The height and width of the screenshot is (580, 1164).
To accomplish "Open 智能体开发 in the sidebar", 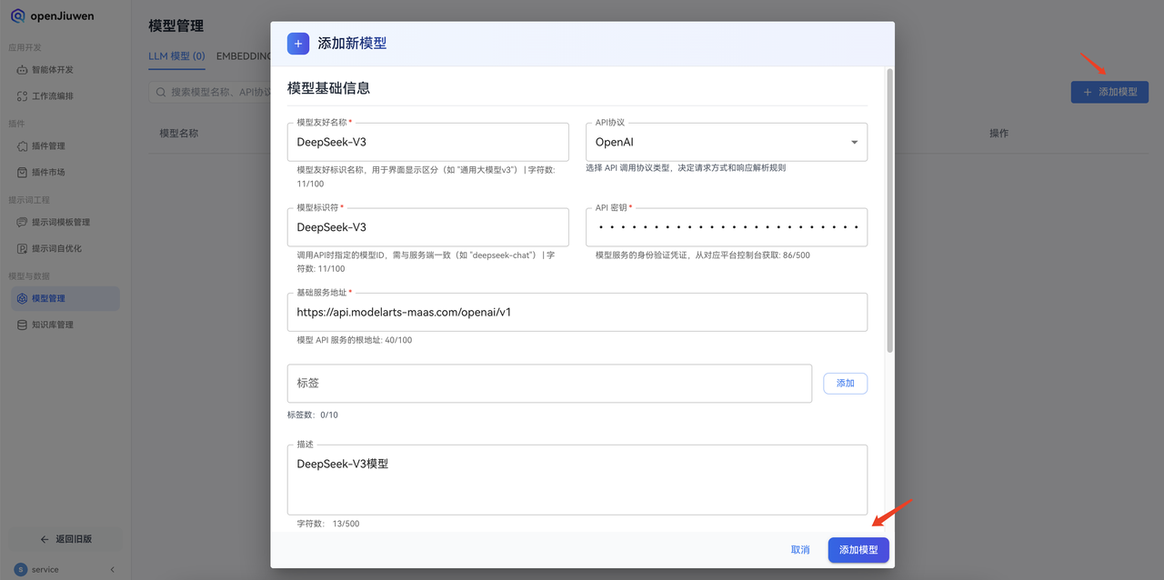I will coord(65,69).
